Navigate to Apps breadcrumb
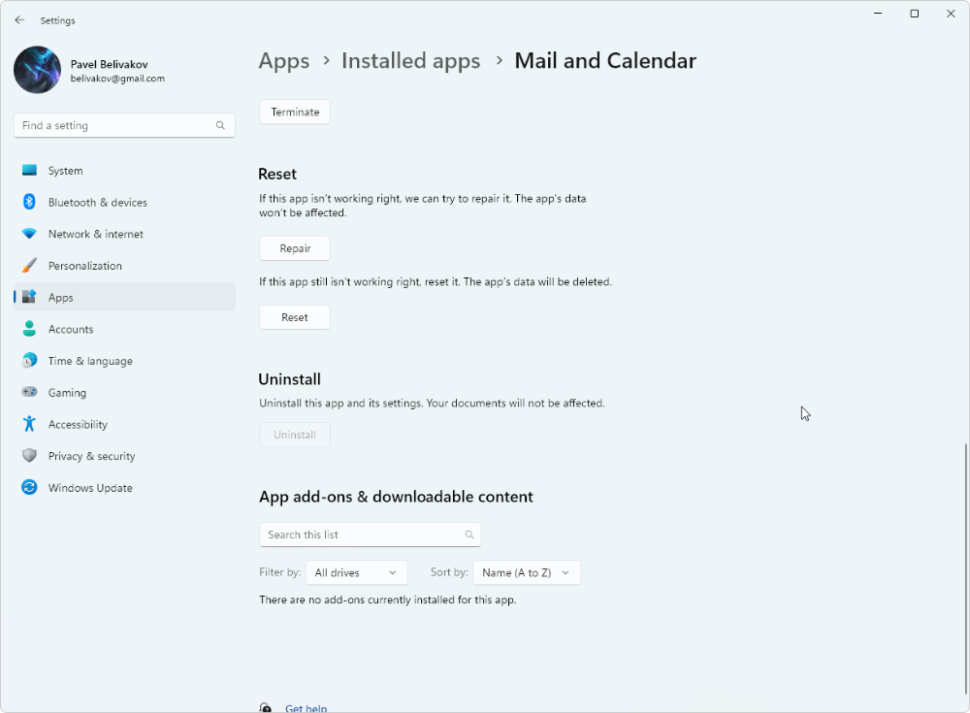The width and height of the screenshot is (970, 713). [x=284, y=61]
